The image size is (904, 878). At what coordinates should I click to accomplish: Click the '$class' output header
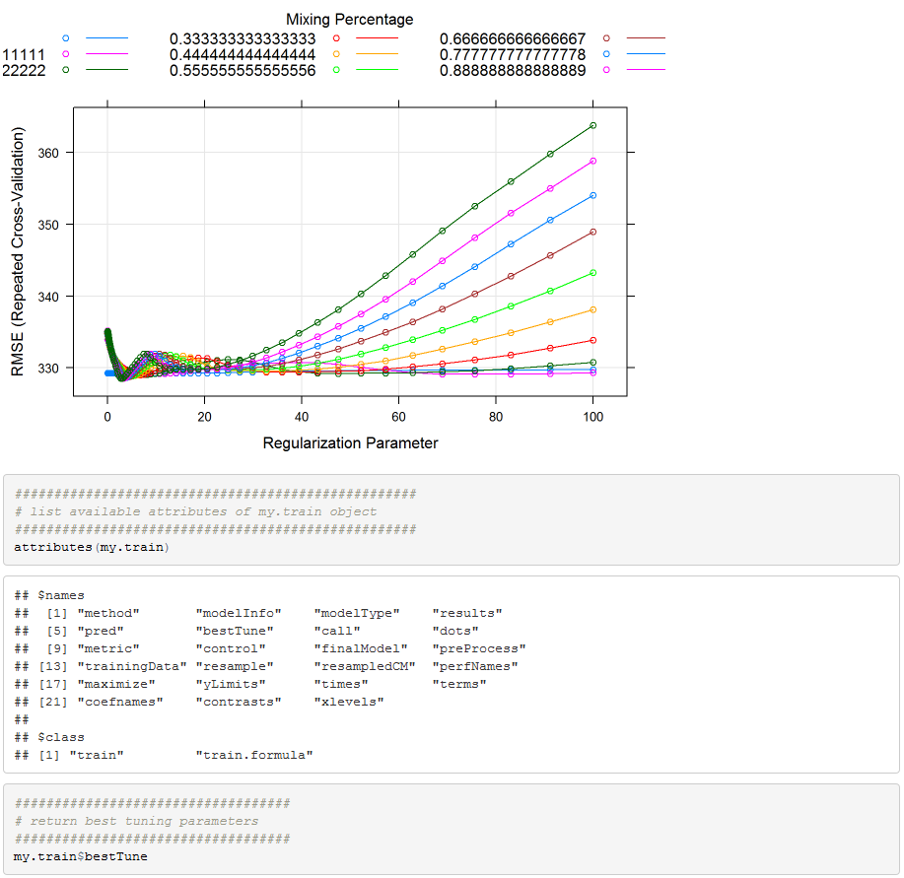point(61,737)
